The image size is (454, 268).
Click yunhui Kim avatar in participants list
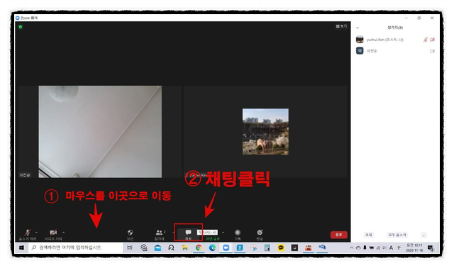click(360, 40)
